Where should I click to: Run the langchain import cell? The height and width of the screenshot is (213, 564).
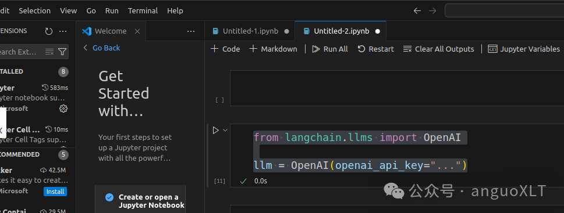[x=215, y=130]
